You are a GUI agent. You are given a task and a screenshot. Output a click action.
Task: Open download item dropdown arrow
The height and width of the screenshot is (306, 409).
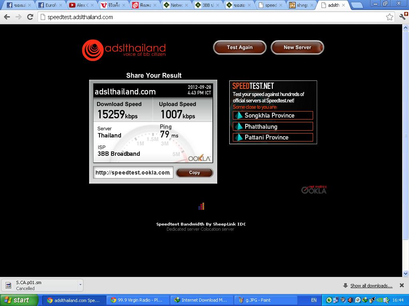pos(80,284)
